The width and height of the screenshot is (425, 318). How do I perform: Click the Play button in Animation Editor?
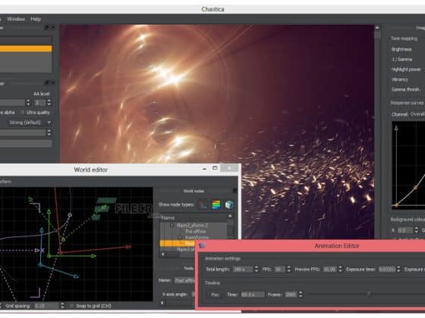click(215, 295)
